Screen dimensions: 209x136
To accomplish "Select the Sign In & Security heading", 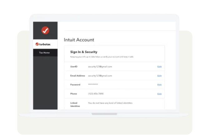I will [x=84, y=52].
